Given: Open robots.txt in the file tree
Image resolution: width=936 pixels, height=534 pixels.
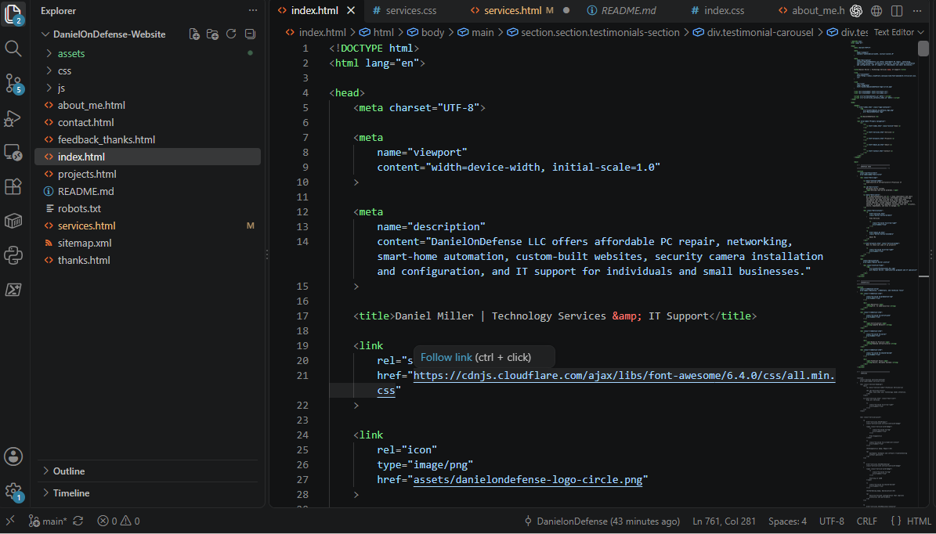Looking at the screenshot, I should pos(147,209).
